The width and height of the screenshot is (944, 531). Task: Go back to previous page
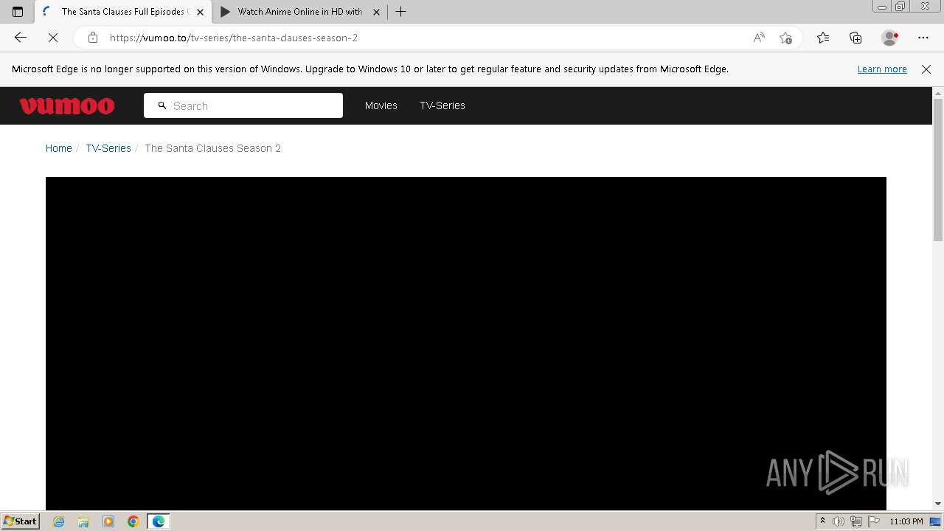pos(21,38)
